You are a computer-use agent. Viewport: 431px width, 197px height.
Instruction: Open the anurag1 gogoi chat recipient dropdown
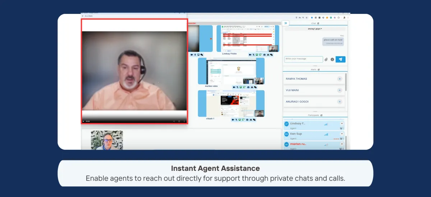click(x=315, y=29)
